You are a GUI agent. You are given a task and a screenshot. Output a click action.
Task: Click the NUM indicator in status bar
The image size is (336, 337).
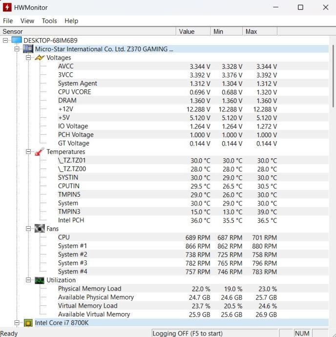(x=302, y=334)
